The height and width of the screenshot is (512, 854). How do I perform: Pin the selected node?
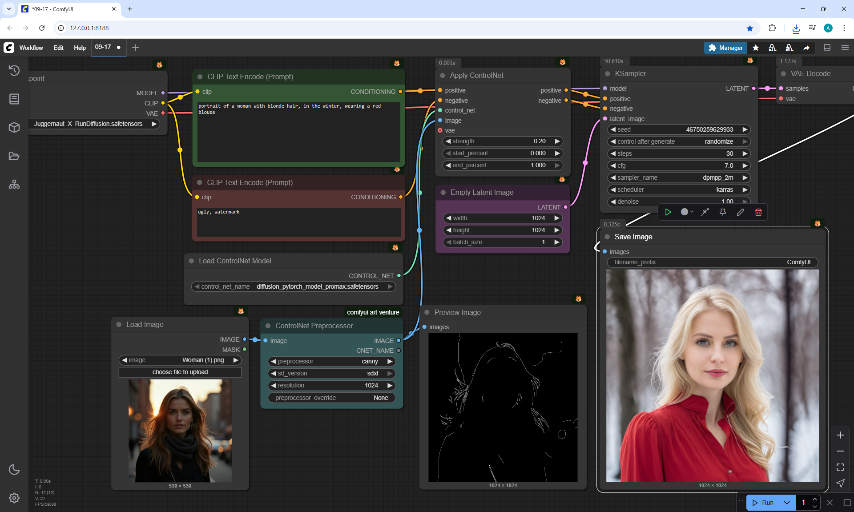pos(723,212)
